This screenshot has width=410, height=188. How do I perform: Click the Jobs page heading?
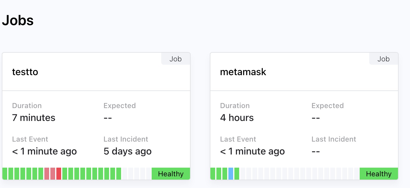click(x=18, y=21)
